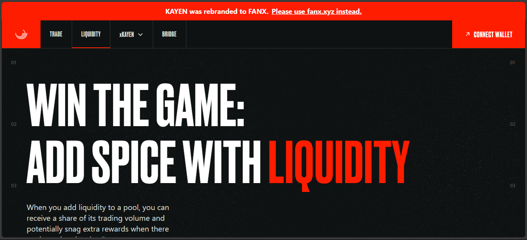
Task: Click the 'WIN THE GAME:' headline
Action: (x=136, y=105)
